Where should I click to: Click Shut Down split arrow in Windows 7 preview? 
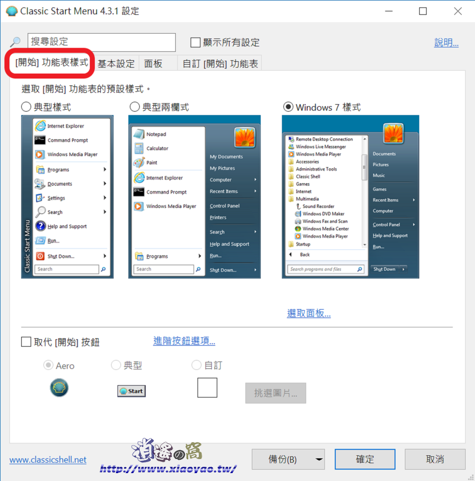tap(403, 269)
